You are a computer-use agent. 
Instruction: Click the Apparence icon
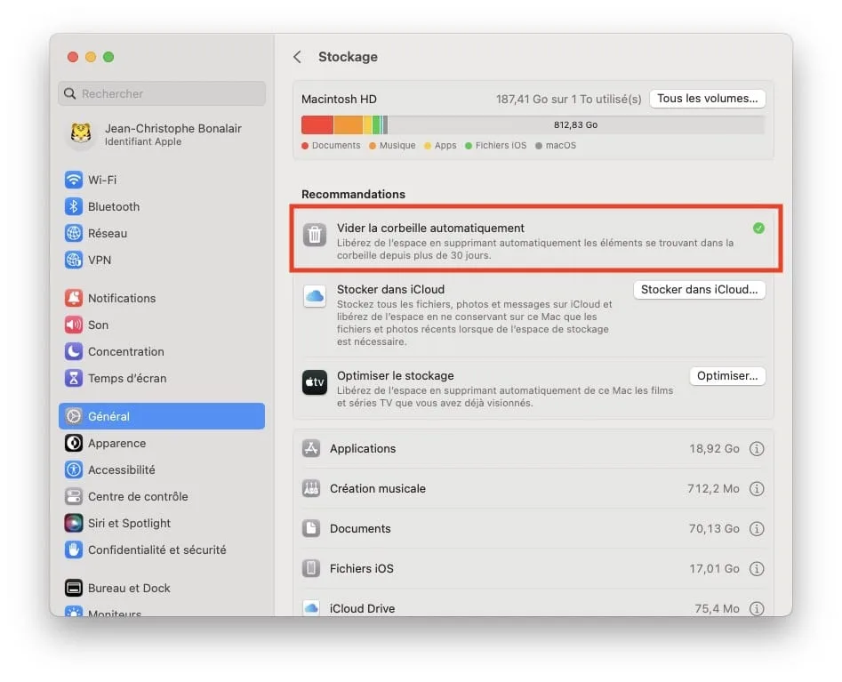pos(74,443)
